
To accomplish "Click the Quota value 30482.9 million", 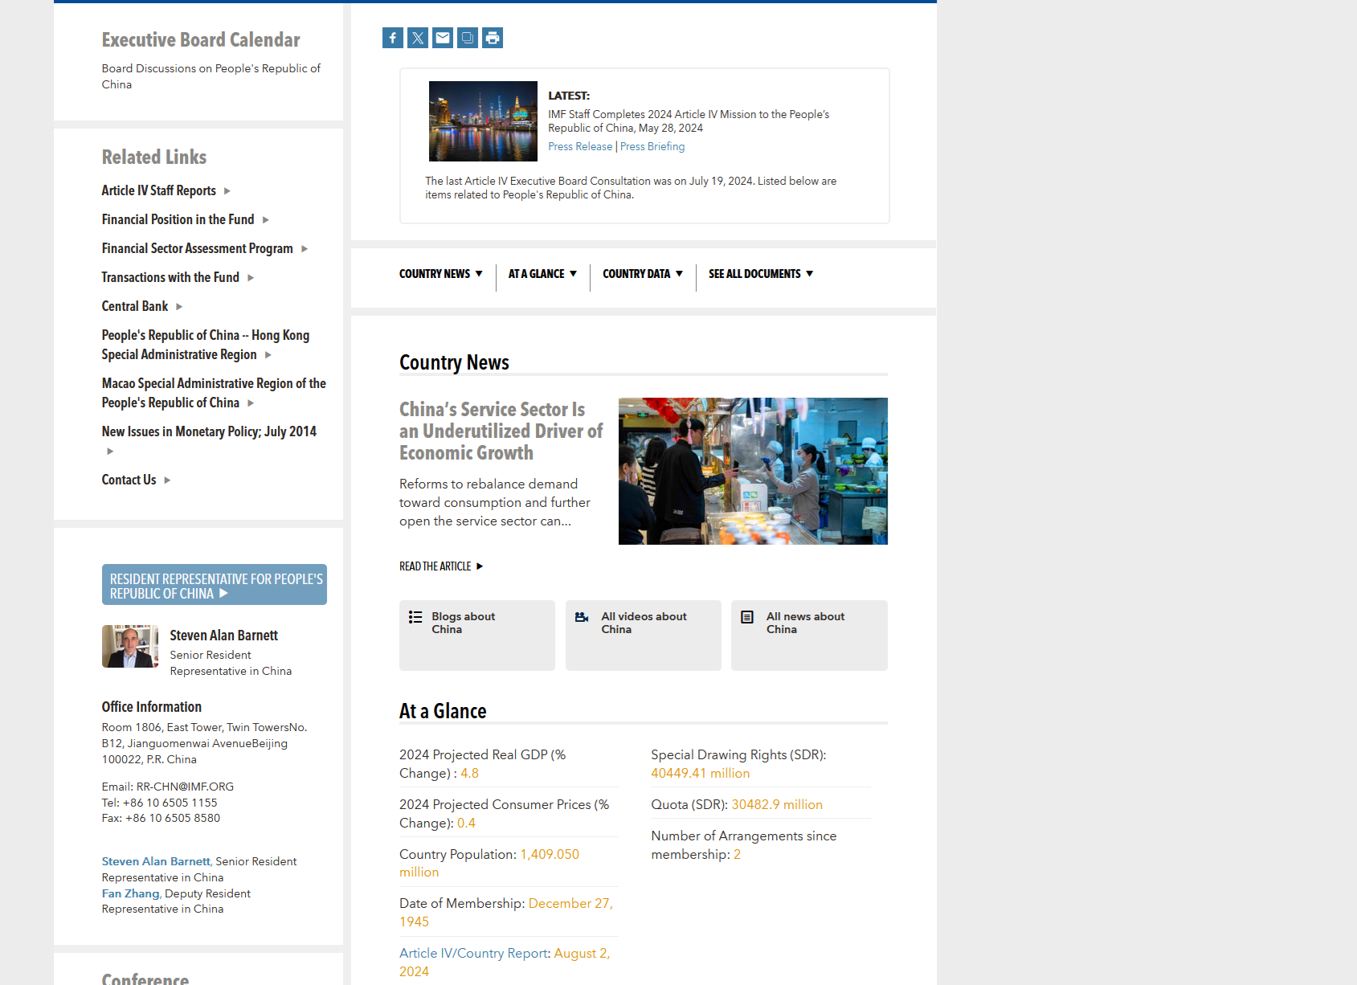I will (777, 804).
